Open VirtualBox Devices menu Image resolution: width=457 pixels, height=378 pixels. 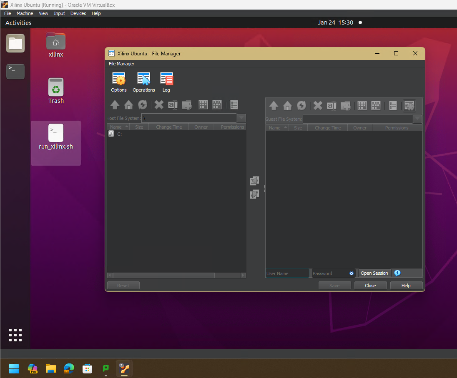(x=78, y=13)
